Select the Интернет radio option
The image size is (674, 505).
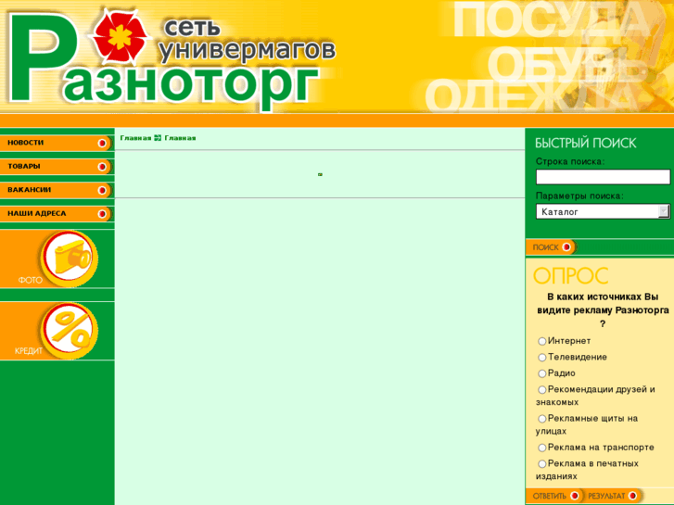pyautogui.click(x=542, y=341)
